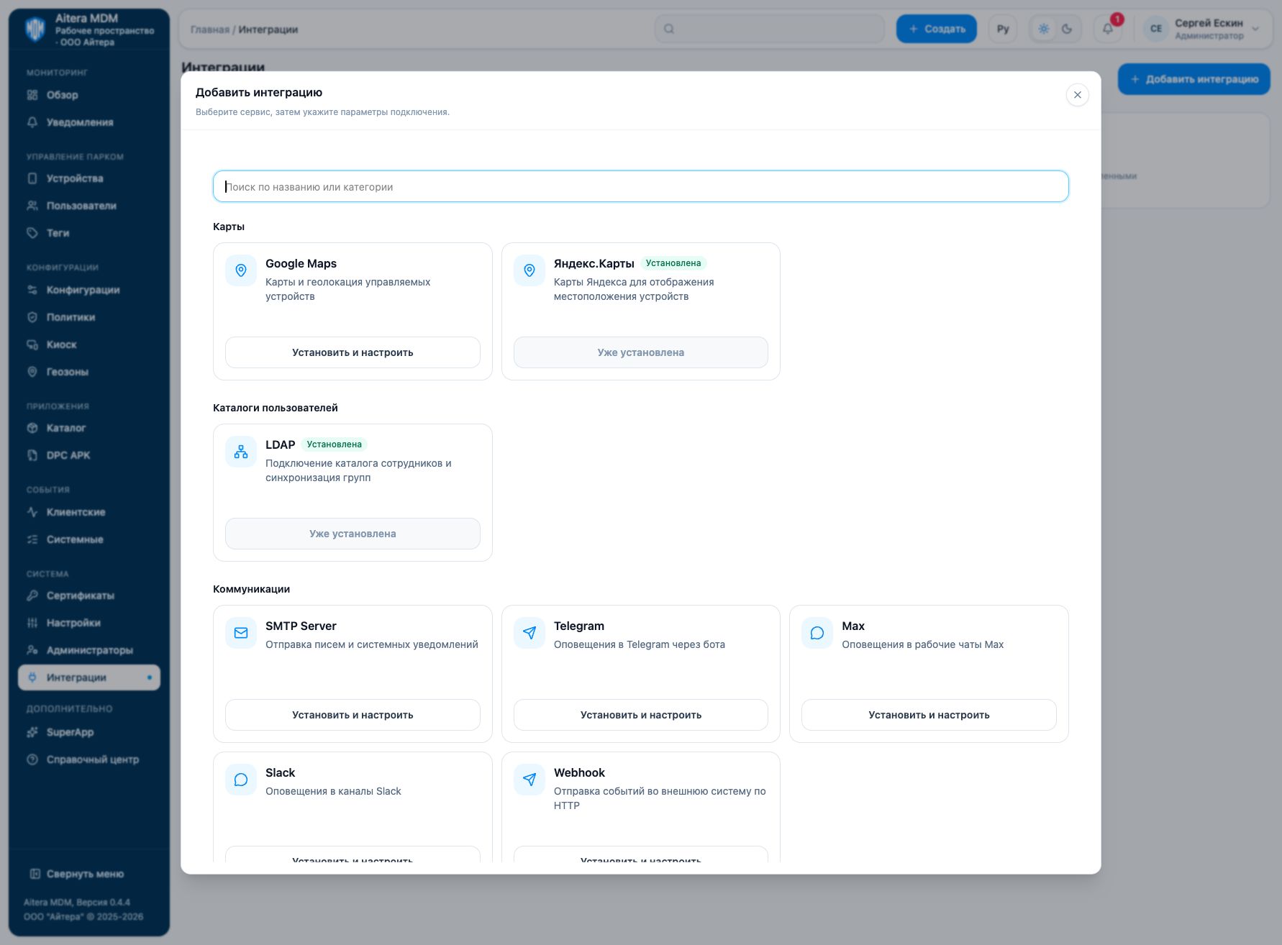Focus the integration search field
1282x945 pixels.
(640, 186)
